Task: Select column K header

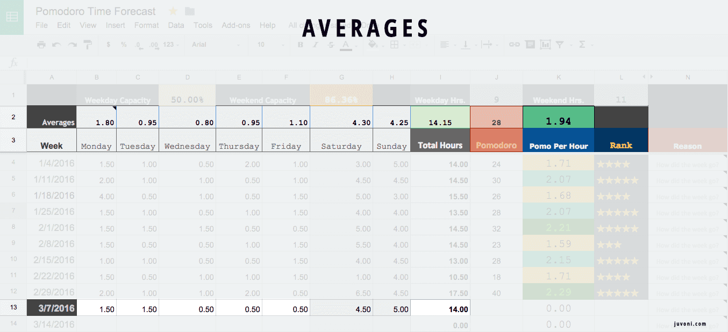Action: click(559, 77)
